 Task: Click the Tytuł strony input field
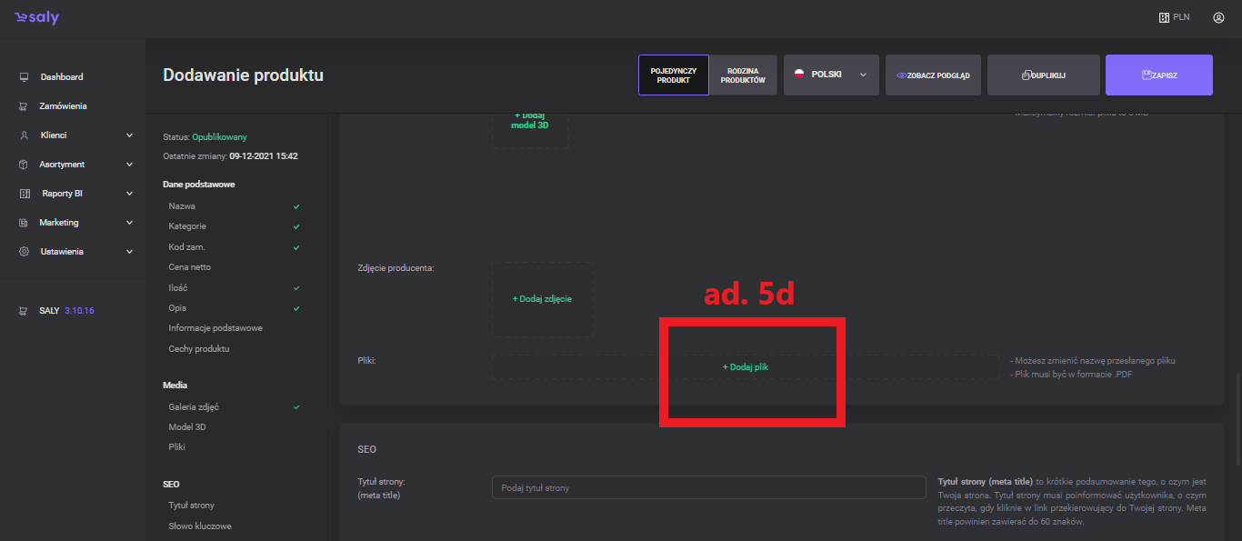[x=708, y=488]
